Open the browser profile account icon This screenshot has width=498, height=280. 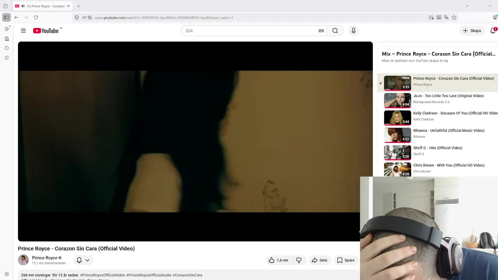click(495, 17)
